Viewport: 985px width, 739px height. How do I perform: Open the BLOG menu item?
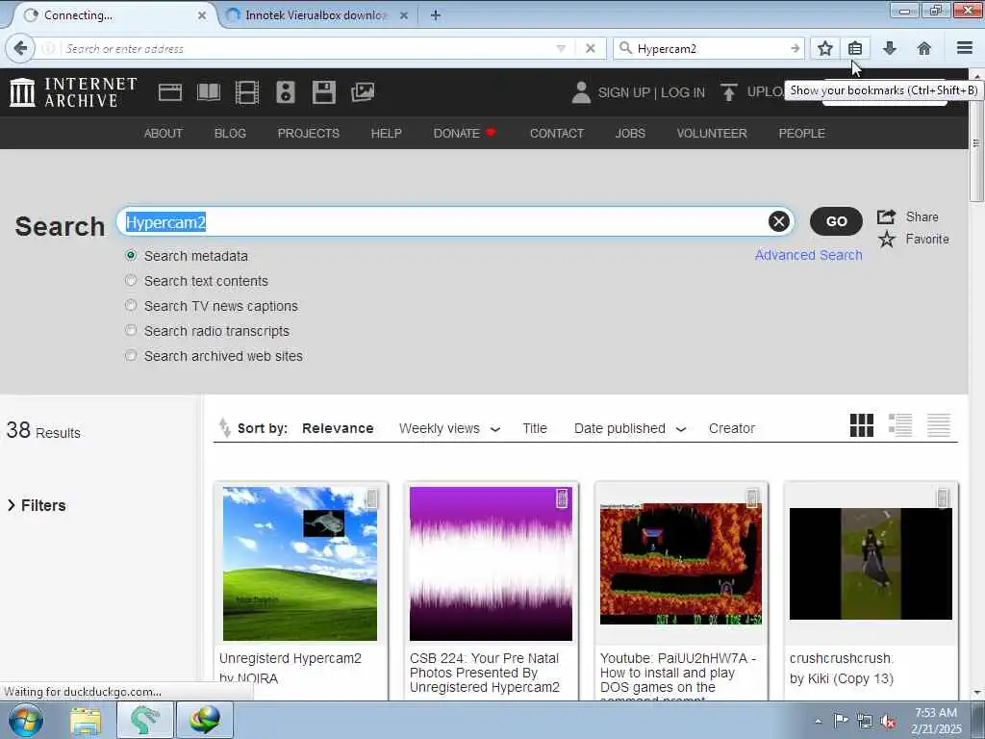click(x=230, y=133)
